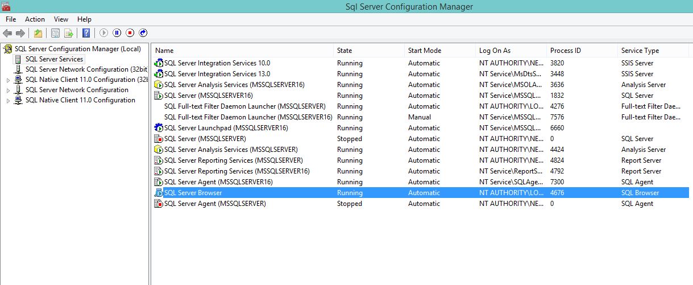Image resolution: width=693 pixels, height=285 pixels.
Task: Select SQL Server Services in the tree
Action: pos(54,59)
